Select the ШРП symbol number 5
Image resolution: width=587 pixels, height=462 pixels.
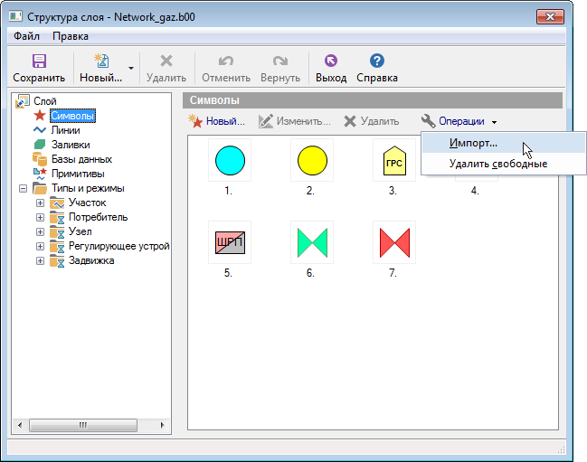click(x=230, y=242)
